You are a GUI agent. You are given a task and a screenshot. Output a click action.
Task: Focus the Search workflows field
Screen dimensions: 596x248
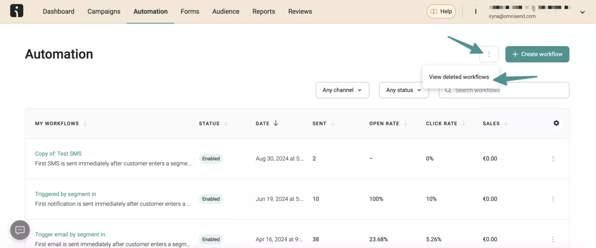tap(504, 90)
